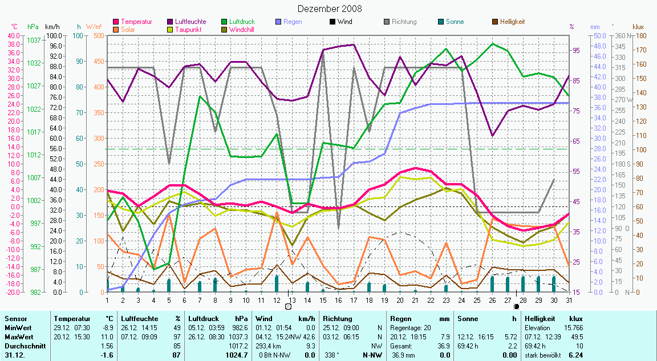Viewport: 657px width, 361px height.
Task: Click the green Luftdruck legend swatch
Action: pyautogui.click(x=225, y=22)
